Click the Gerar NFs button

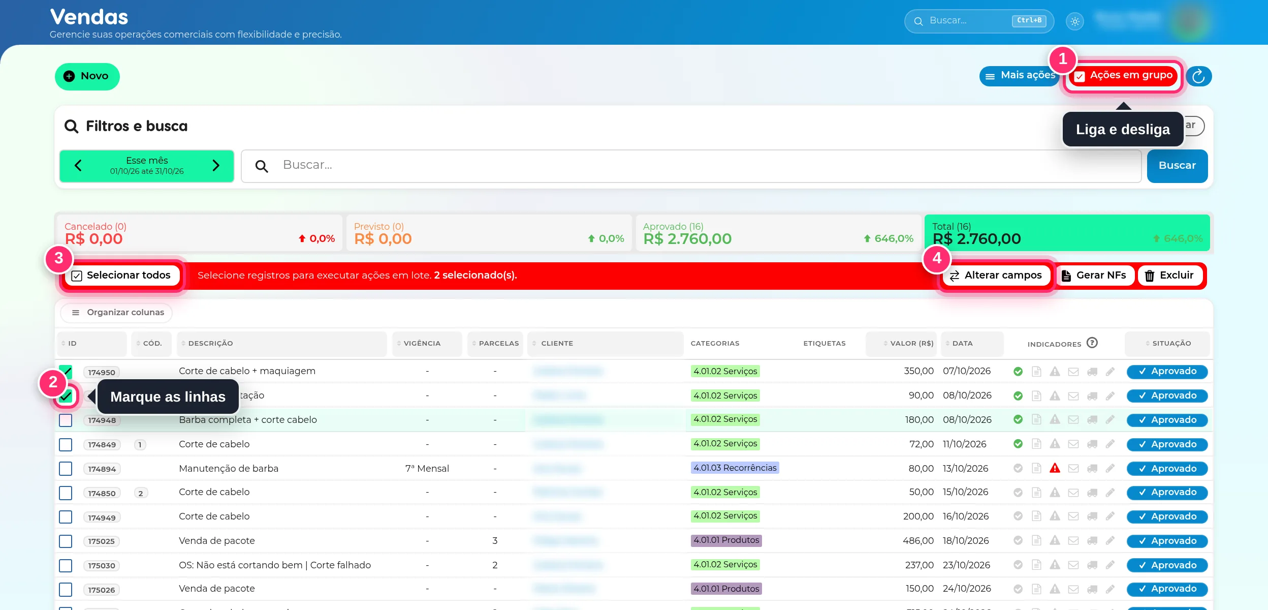coord(1094,276)
